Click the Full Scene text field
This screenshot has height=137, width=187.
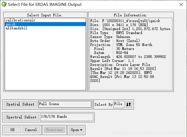coord(65,104)
